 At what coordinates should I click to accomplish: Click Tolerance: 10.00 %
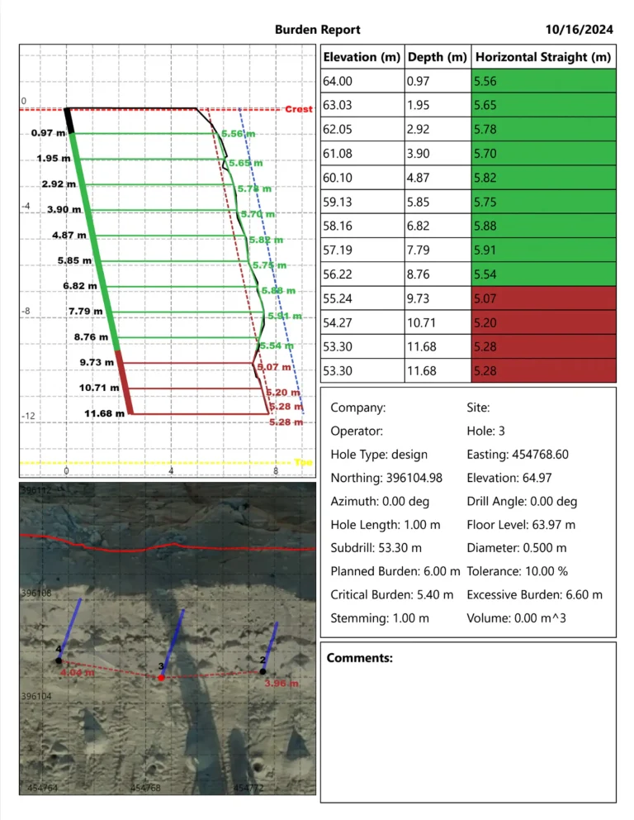pyautogui.click(x=517, y=571)
